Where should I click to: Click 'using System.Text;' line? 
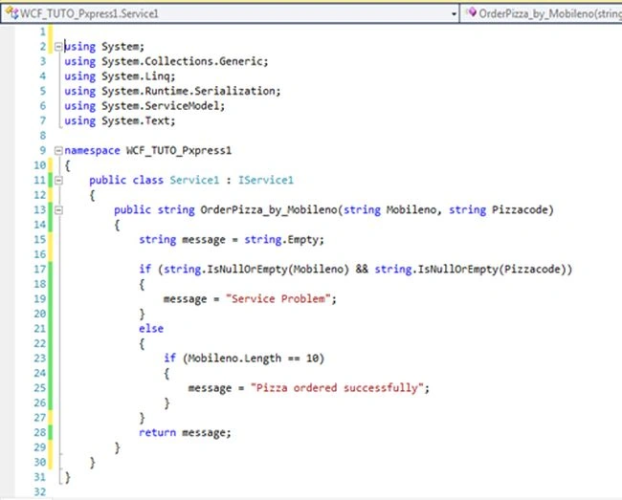click(x=120, y=120)
